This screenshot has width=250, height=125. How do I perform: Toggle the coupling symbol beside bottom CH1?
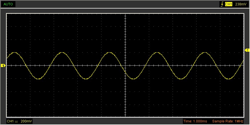[17, 121]
